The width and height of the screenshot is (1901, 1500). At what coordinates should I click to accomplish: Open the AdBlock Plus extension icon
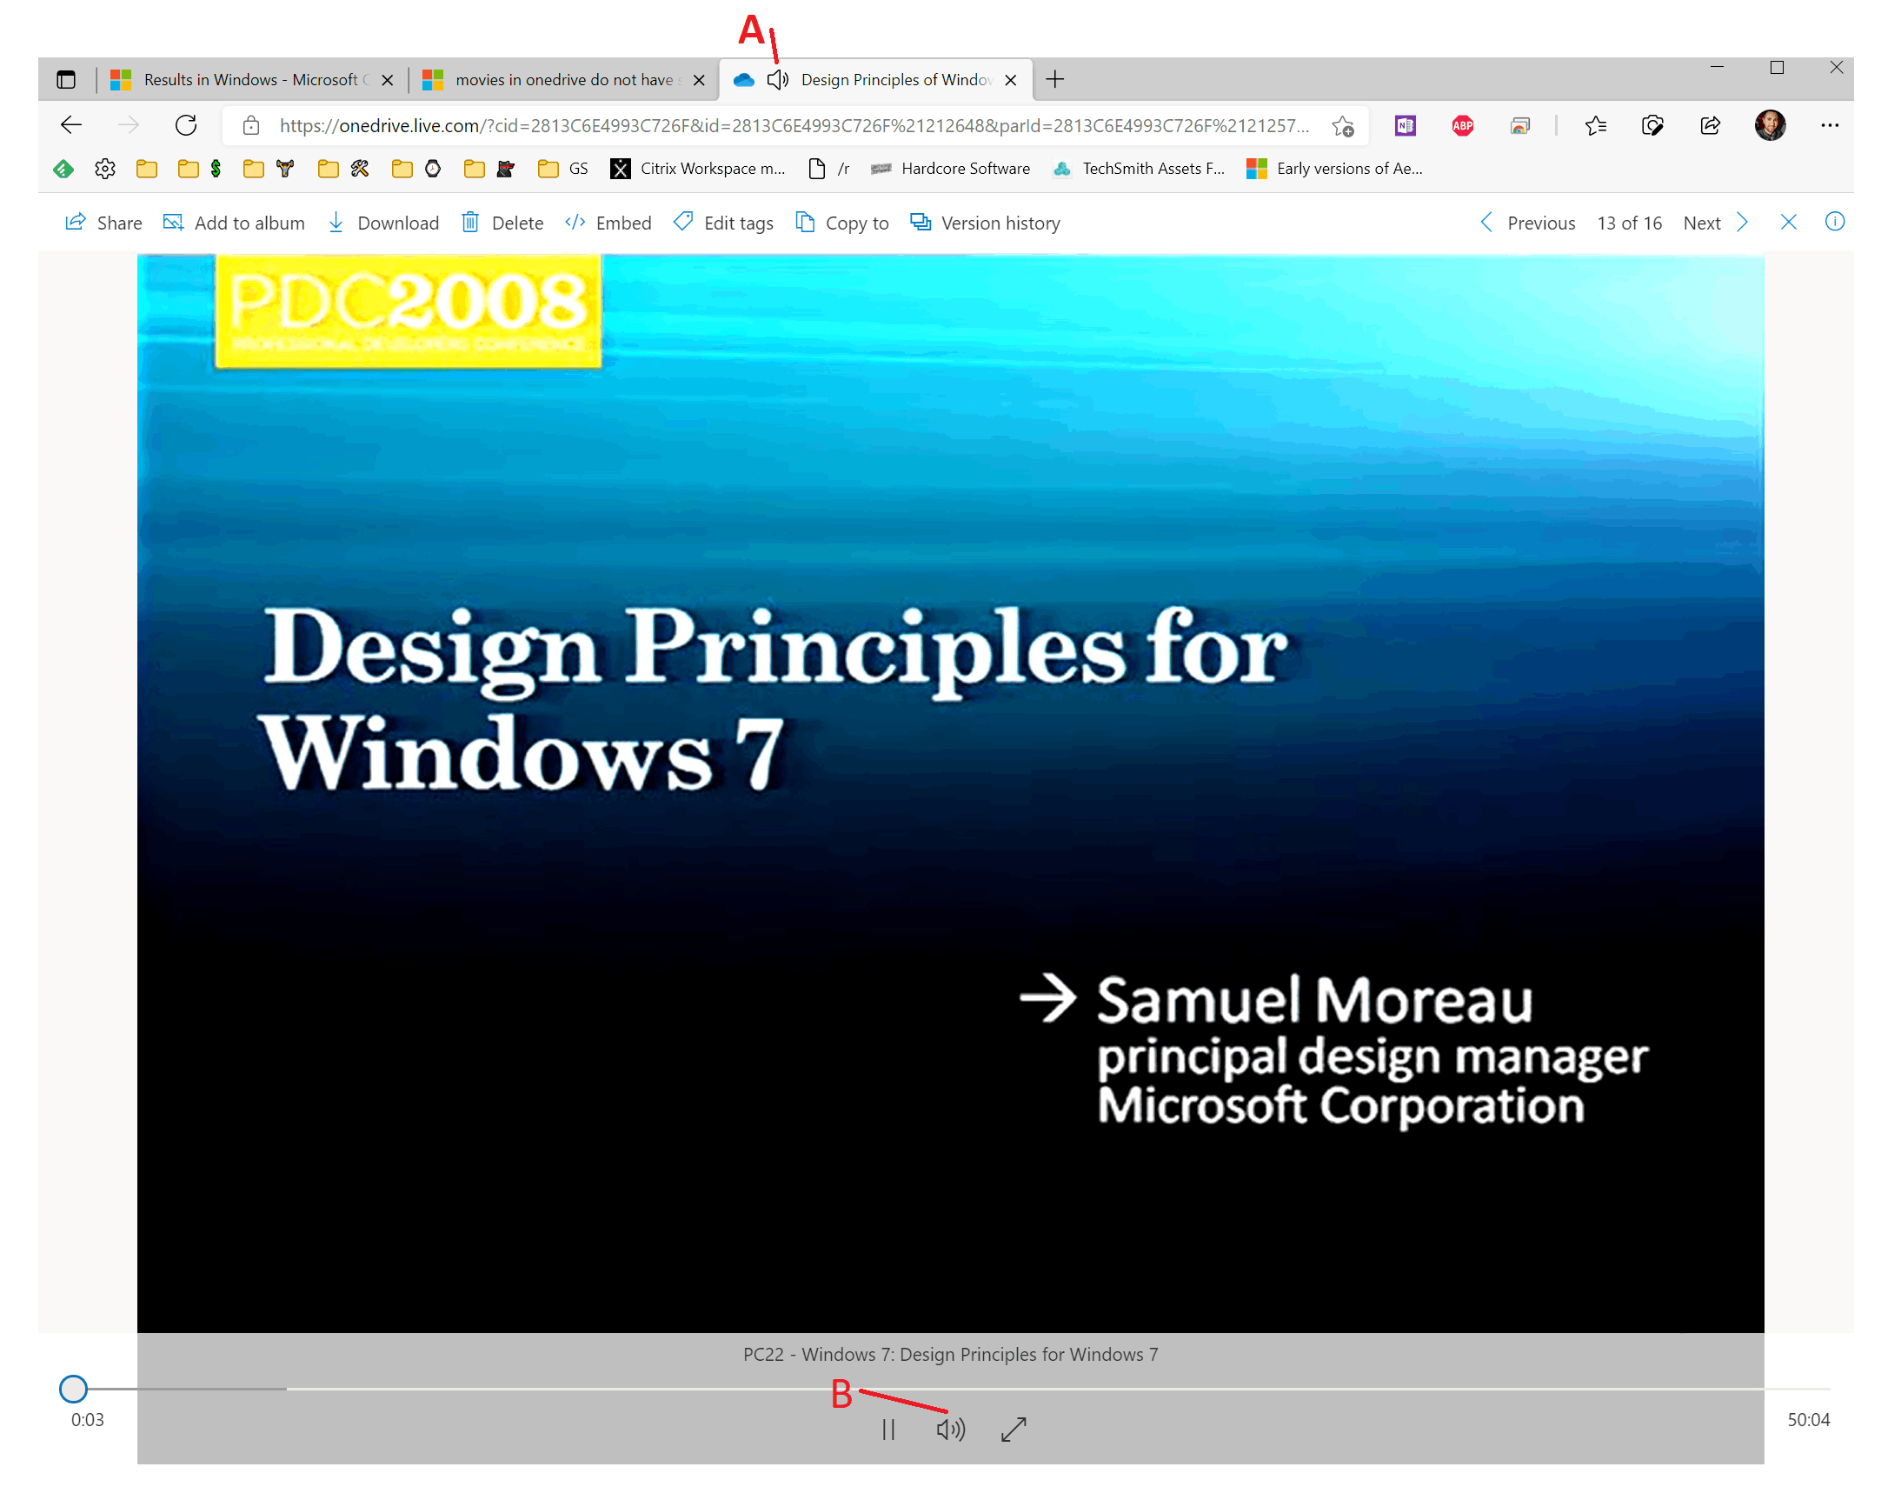tap(1462, 125)
